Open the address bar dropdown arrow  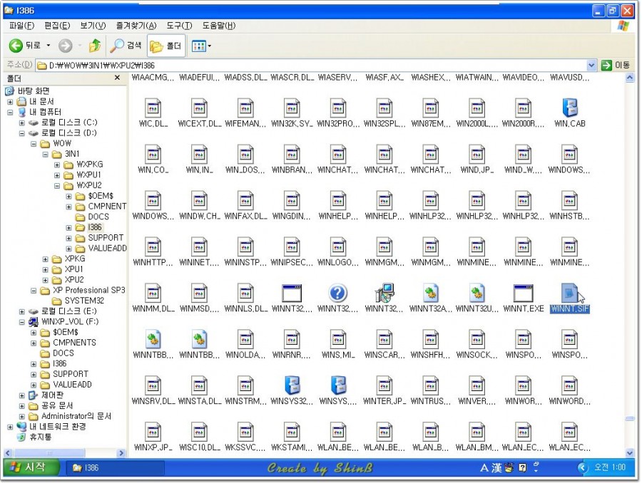[591, 65]
